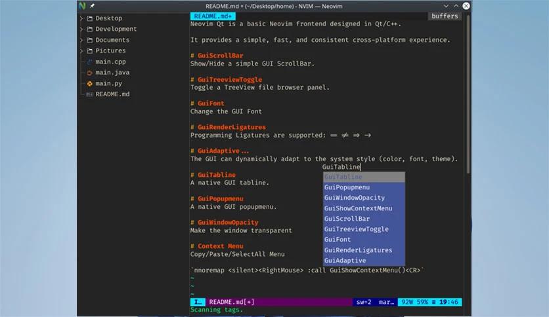This screenshot has width=549, height=317.
Task: Open main.cpp from the tree view
Action: [x=110, y=62]
